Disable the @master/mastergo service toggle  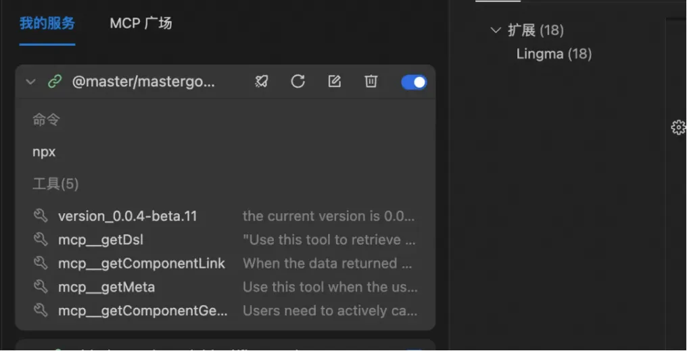click(x=414, y=82)
